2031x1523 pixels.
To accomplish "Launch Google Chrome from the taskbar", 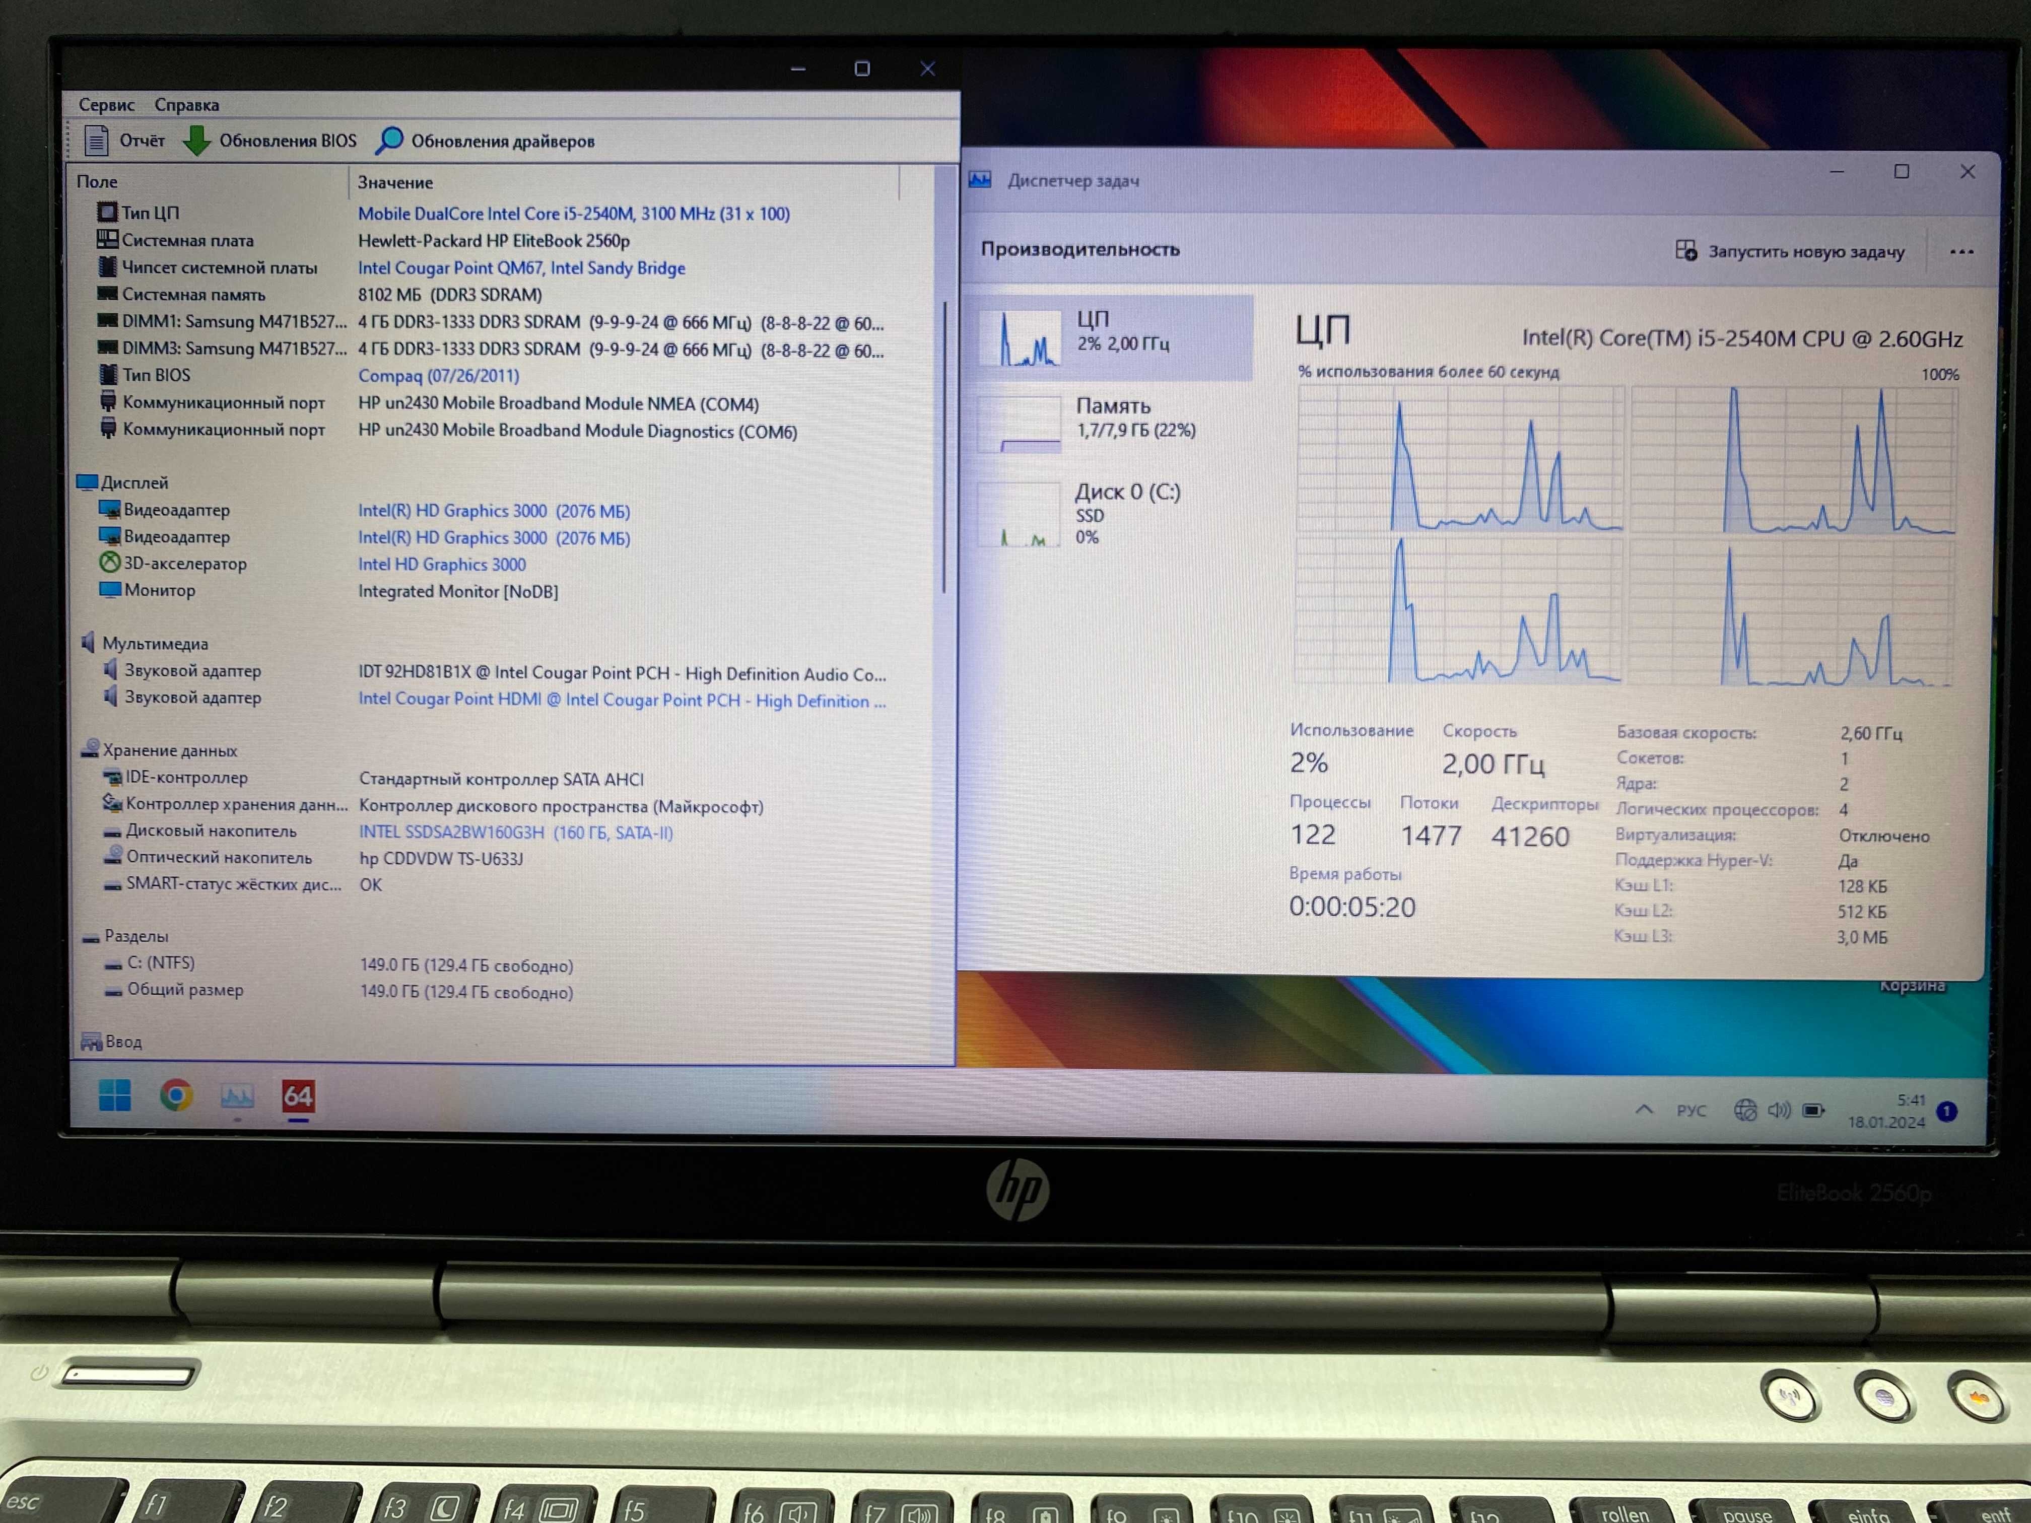I will (x=176, y=1094).
